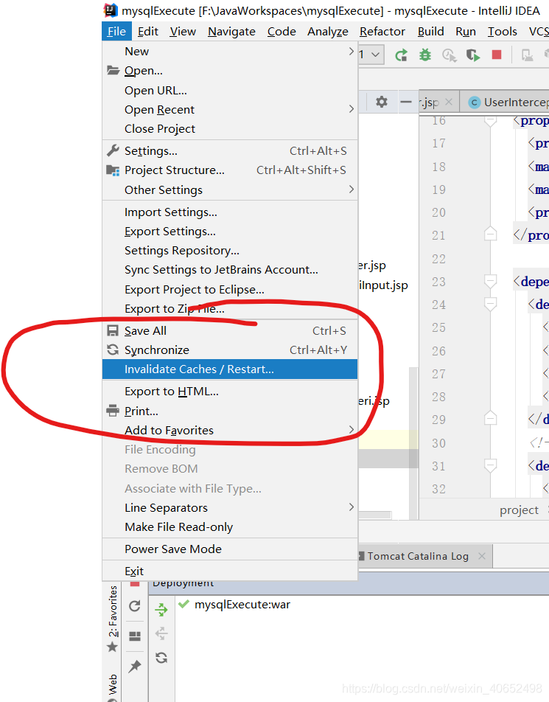Click the red Stop toolbar icon
Screen dimensions: 549x702
tap(496, 55)
